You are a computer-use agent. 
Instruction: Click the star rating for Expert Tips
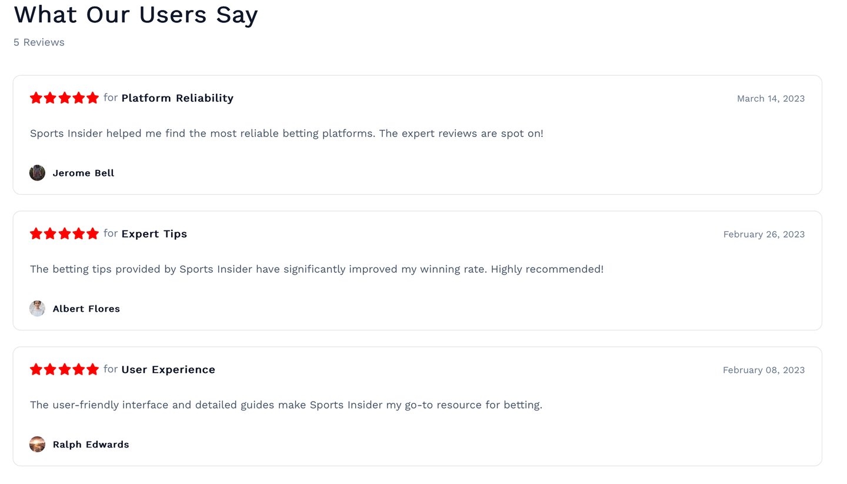pyautogui.click(x=64, y=234)
